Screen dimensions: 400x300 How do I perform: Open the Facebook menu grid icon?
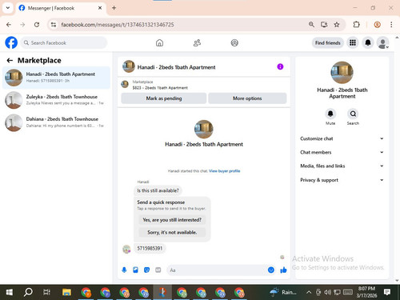point(353,42)
